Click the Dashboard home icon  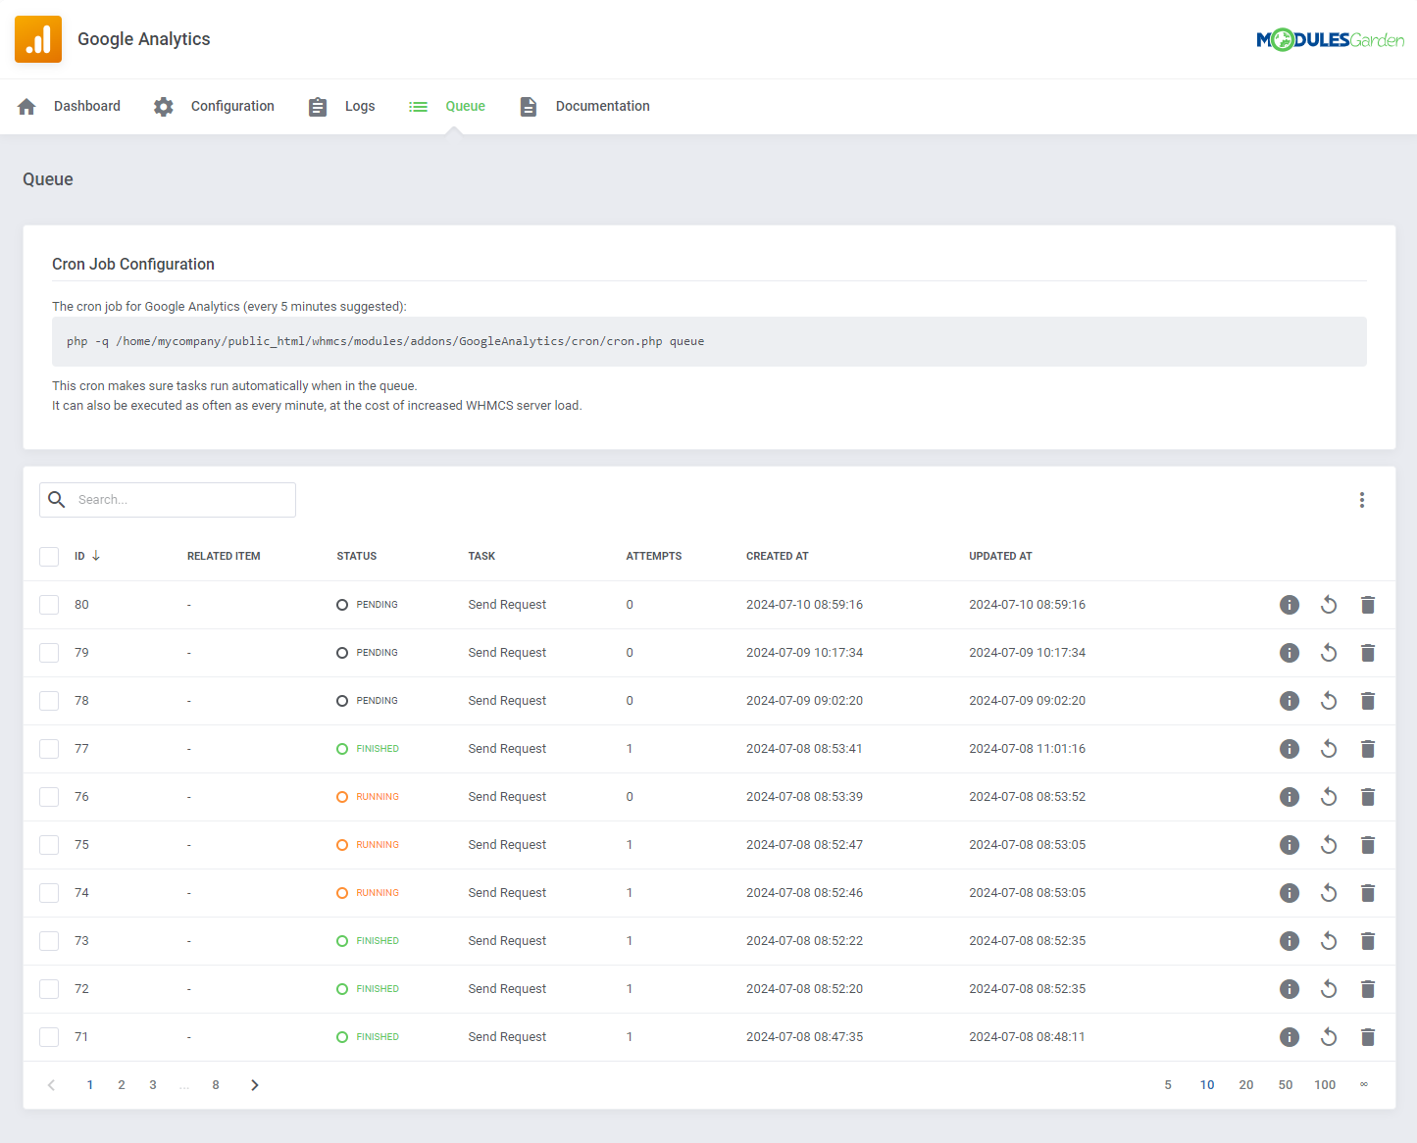tap(26, 106)
